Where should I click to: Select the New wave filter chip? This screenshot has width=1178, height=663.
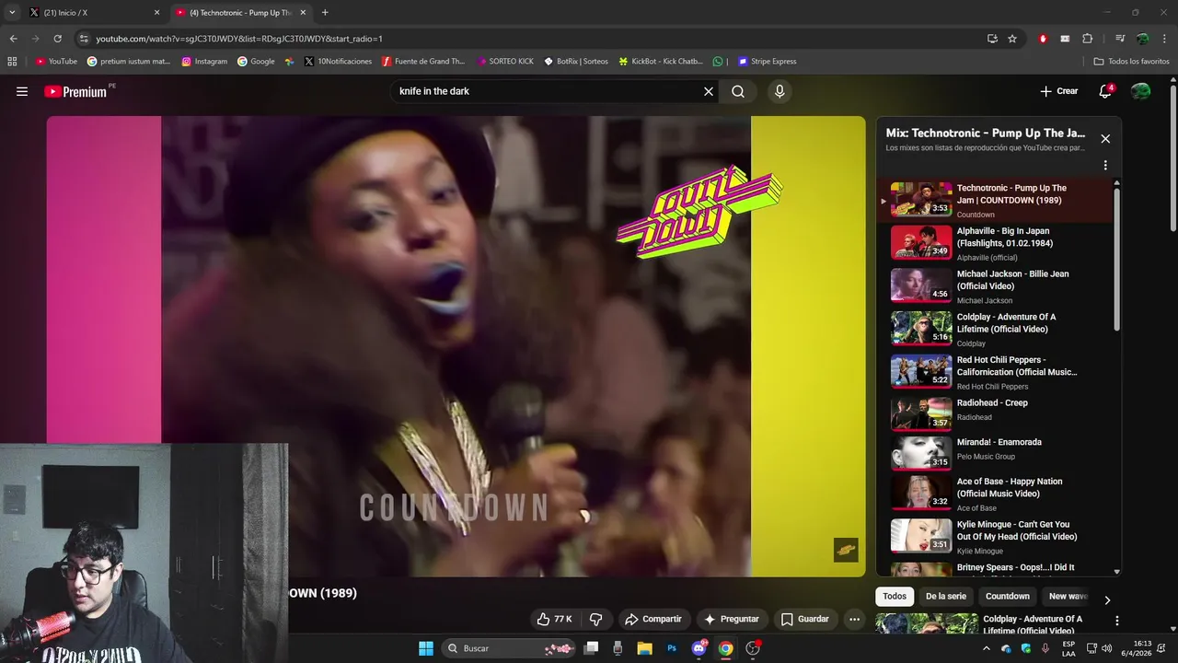1068,596
